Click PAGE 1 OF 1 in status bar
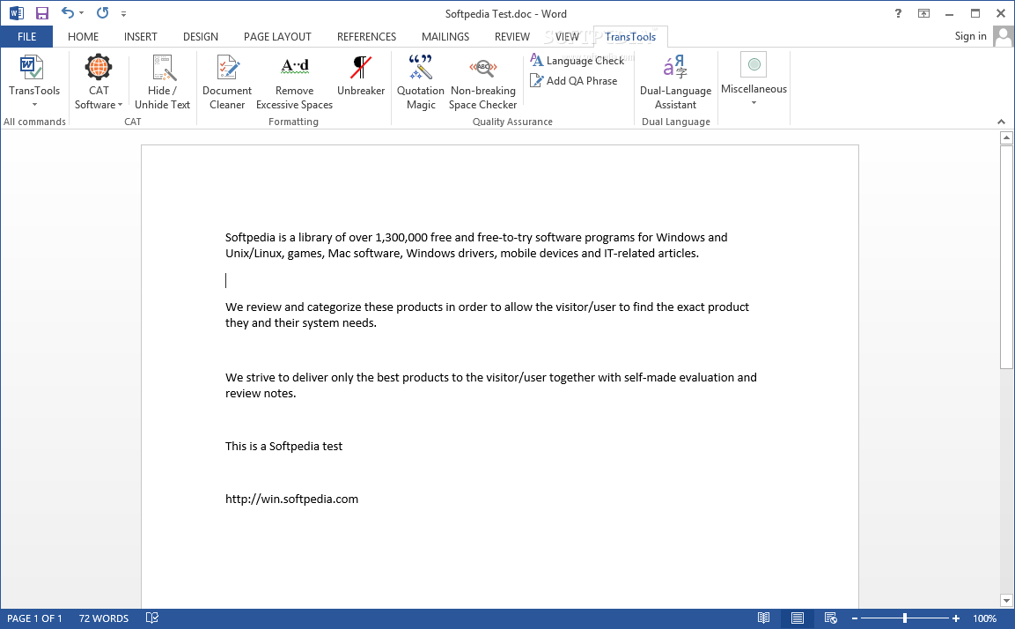The width and height of the screenshot is (1015, 629). coord(34,618)
